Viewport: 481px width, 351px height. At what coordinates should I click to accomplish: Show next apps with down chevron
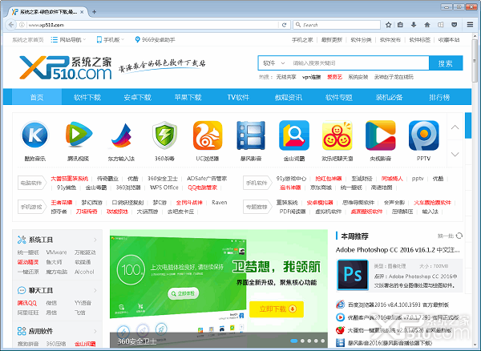click(455, 154)
